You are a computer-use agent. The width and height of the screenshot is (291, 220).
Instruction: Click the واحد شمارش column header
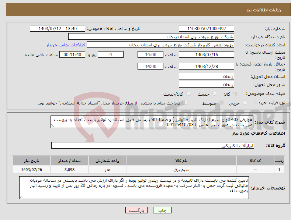(107, 161)
